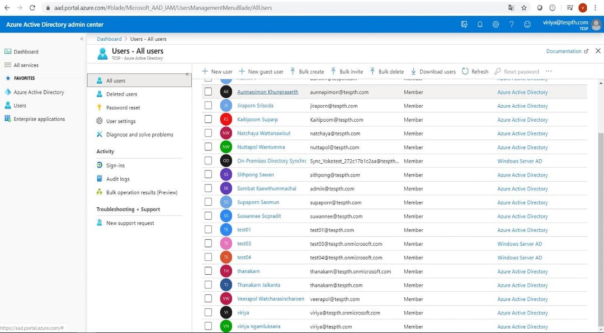Click the OD avatar for On-Premises Directory Synchronization
This screenshot has width=604, height=333.
(x=226, y=161)
